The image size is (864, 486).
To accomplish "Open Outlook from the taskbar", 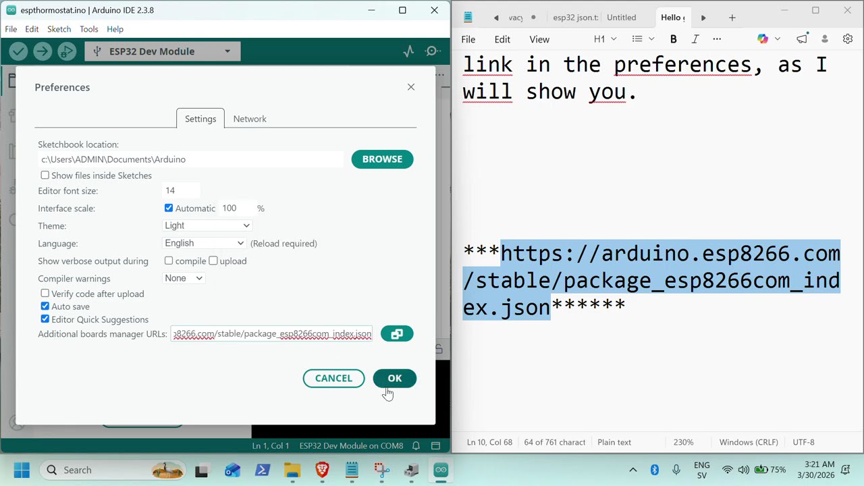I will (x=232, y=470).
